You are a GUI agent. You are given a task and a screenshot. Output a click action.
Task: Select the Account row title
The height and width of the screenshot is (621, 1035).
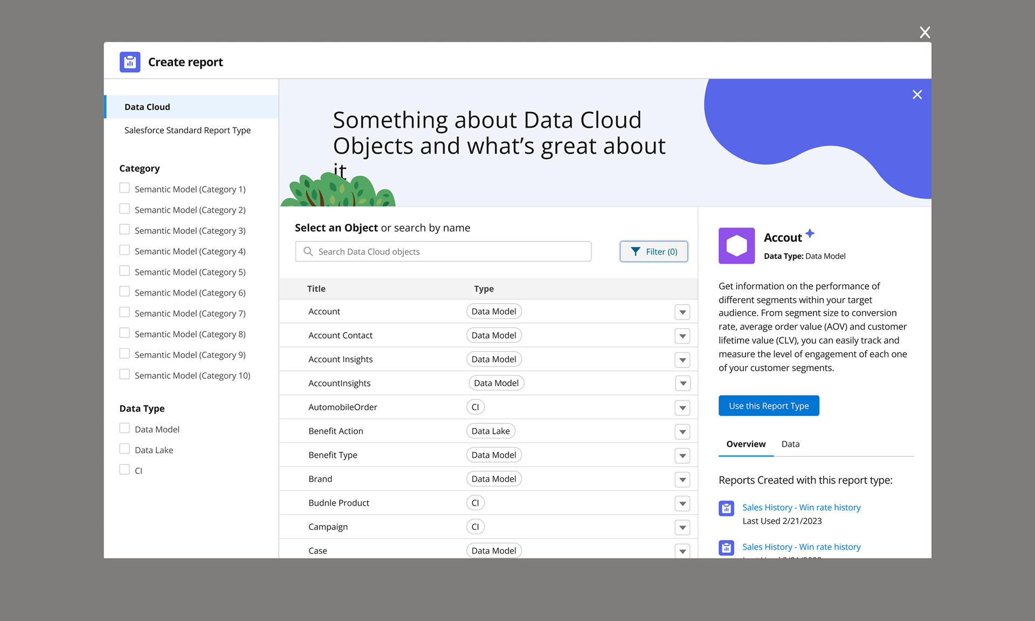[324, 312]
